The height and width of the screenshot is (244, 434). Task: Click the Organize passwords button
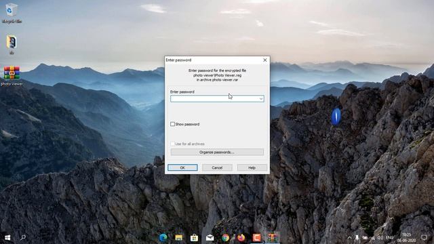pos(217,152)
